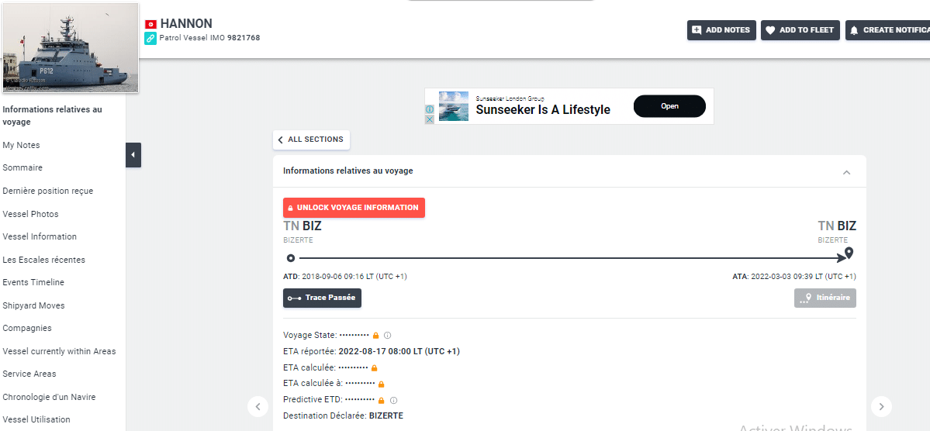This screenshot has width=930, height=431.
Task: Click the link icon beside Patrol Vessel
Action: pos(150,38)
